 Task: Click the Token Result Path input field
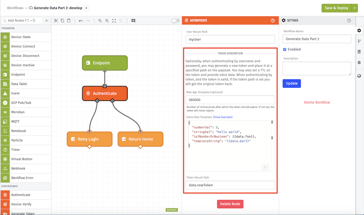tap(230, 185)
